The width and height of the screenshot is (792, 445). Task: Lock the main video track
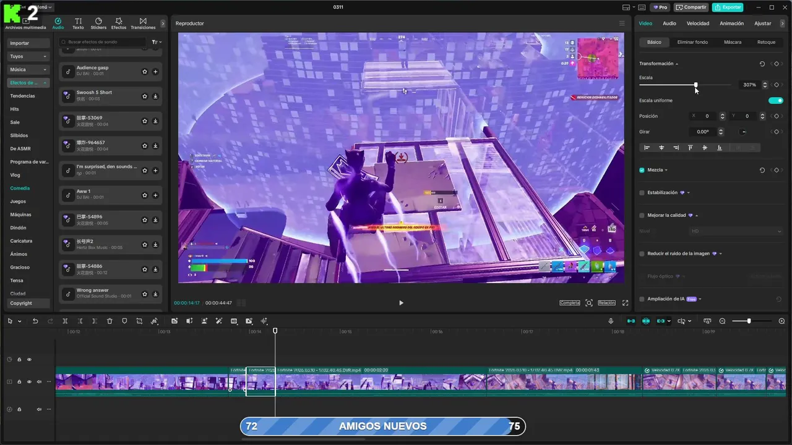[19, 382]
